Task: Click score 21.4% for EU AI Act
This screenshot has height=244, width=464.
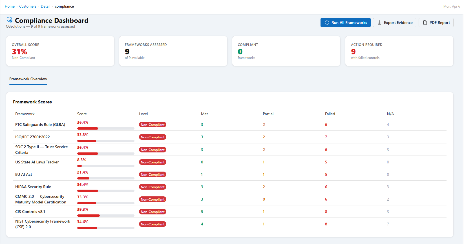Action: (83, 172)
